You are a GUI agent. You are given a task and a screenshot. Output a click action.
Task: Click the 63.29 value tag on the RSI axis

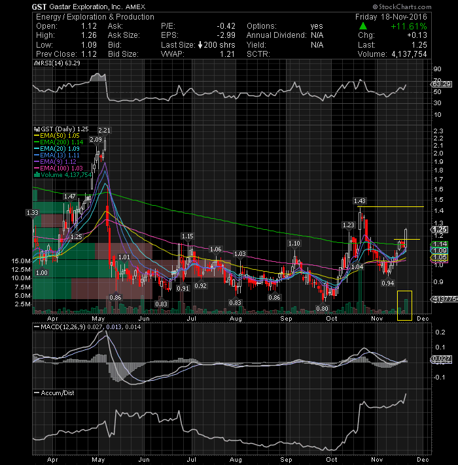[x=442, y=84]
